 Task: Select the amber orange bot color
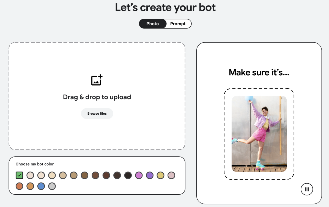(x=30, y=186)
